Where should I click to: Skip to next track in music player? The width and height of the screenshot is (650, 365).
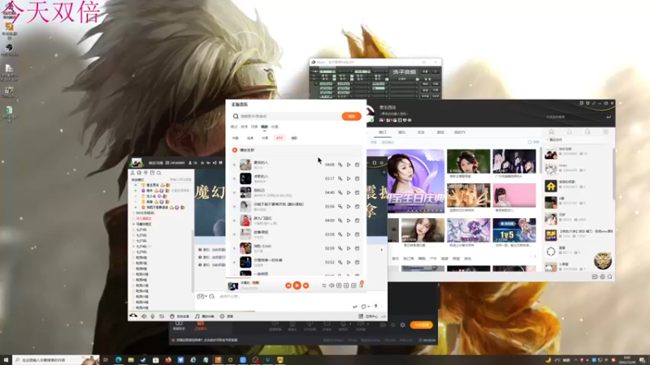pyautogui.click(x=306, y=286)
